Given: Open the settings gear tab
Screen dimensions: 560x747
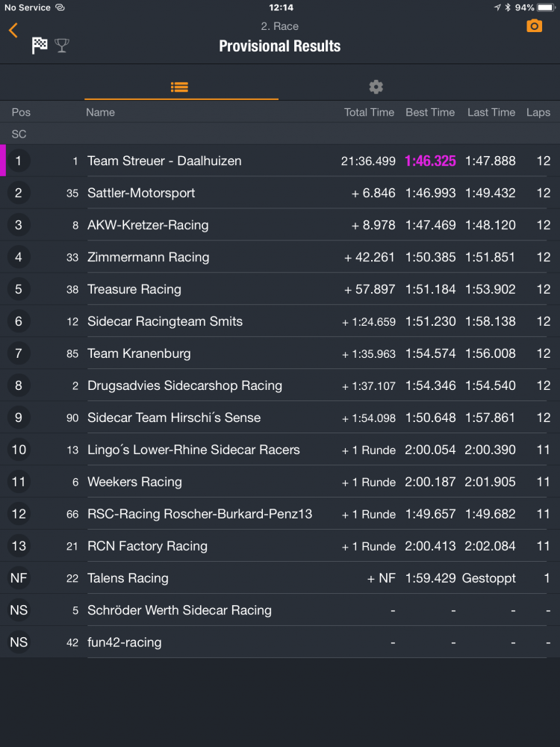Looking at the screenshot, I should (x=376, y=87).
